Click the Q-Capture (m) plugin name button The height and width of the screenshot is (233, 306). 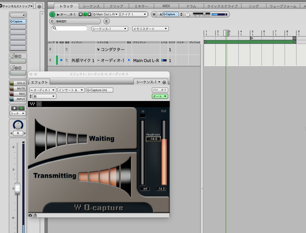[99, 90]
